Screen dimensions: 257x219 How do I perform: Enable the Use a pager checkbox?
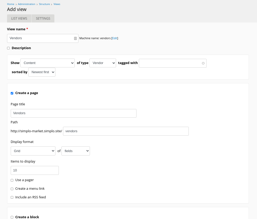12,180
